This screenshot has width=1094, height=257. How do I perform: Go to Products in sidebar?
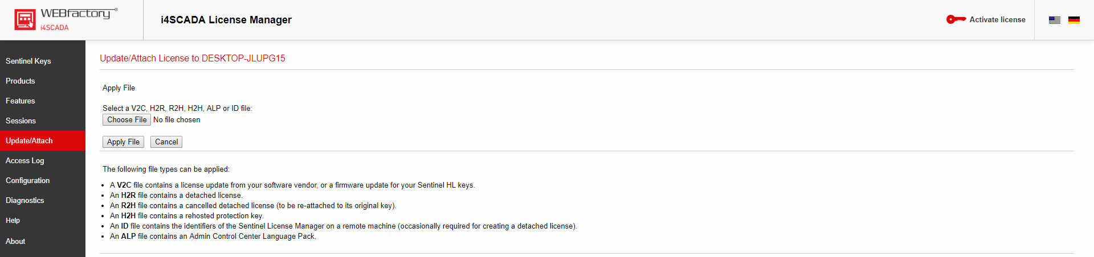point(21,81)
